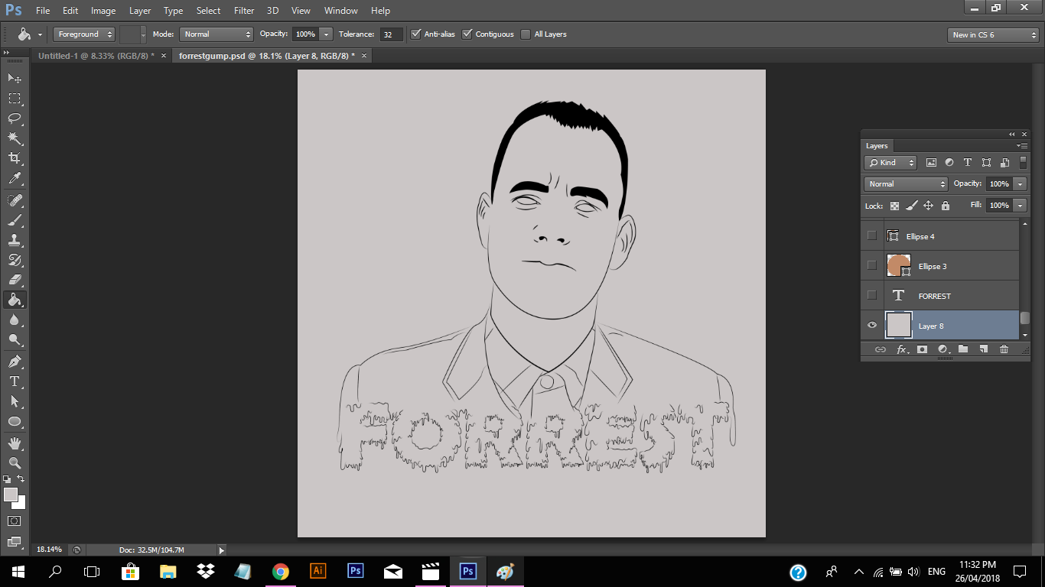The height and width of the screenshot is (587, 1045).
Task: Open the blend mode dropdown in Layers panel
Action: pyautogui.click(x=905, y=183)
